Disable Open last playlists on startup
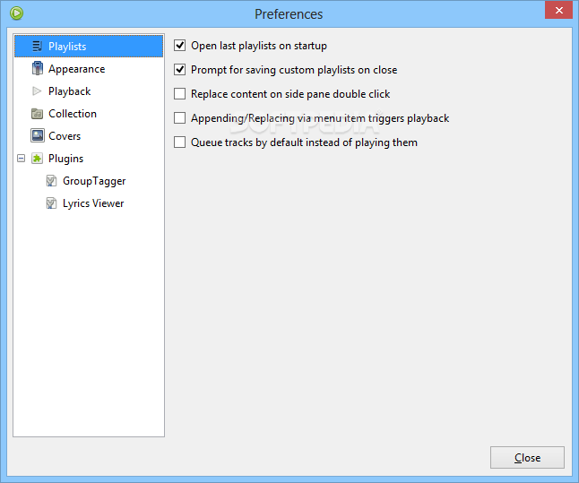Image resolution: width=579 pixels, height=483 pixels. pyautogui.click(x=180, y=46)
